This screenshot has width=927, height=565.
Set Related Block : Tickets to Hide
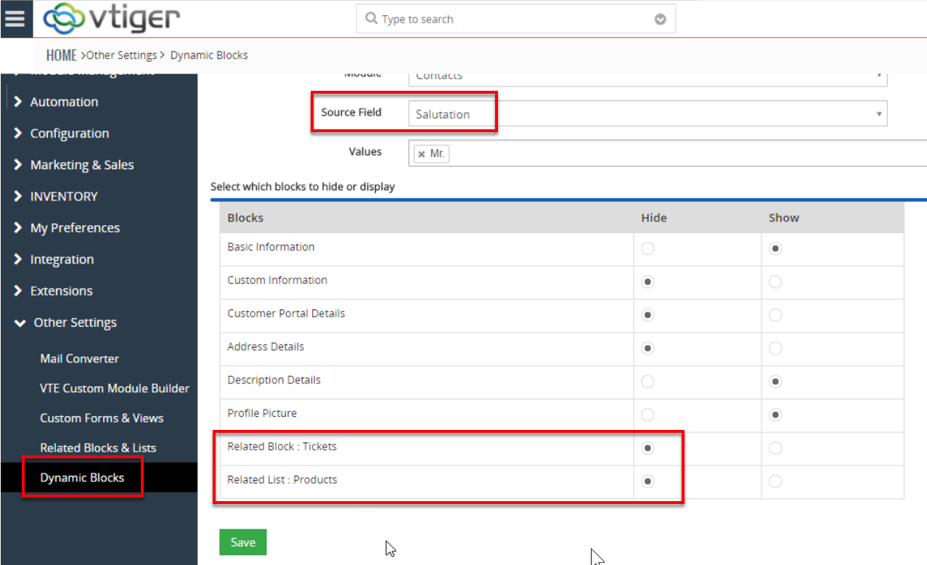[x=648, y=448]
